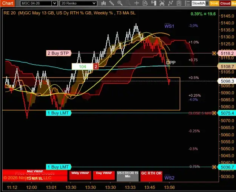236x192 pixels.
Task: Toggle the US ETH OR 15 Min button
Action: (x=128, y=176)
